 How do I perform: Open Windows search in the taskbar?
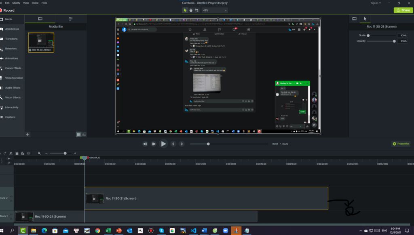(x=12, y=231)
